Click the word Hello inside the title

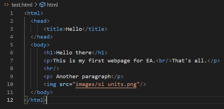[74, 29]
